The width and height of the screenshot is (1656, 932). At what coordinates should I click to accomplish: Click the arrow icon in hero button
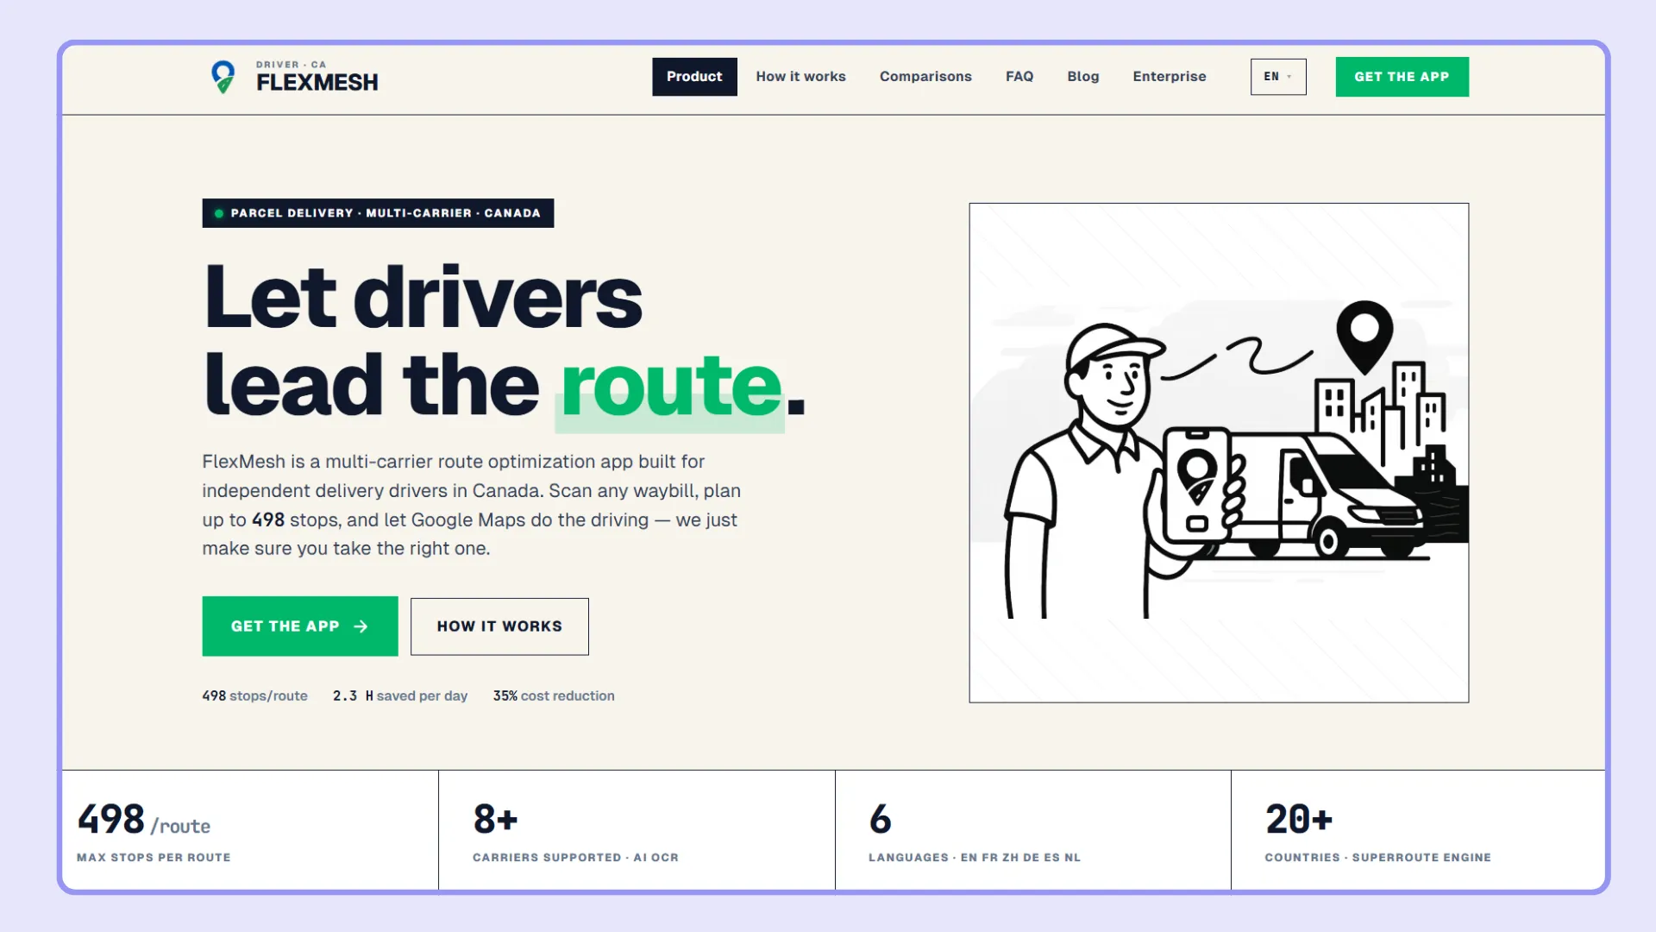pyautogui.click(x=361, y=627)
